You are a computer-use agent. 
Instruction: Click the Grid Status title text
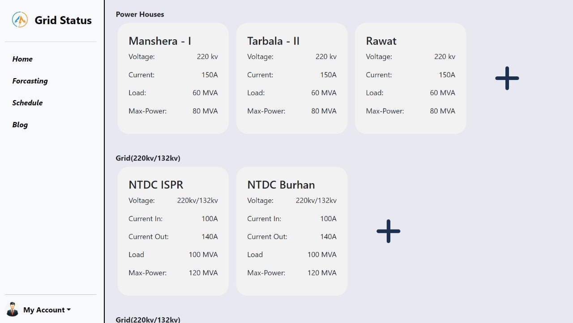63,20
